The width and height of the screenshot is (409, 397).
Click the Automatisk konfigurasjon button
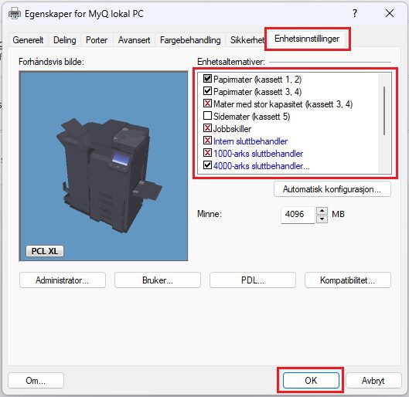click(x=332, y=189)
